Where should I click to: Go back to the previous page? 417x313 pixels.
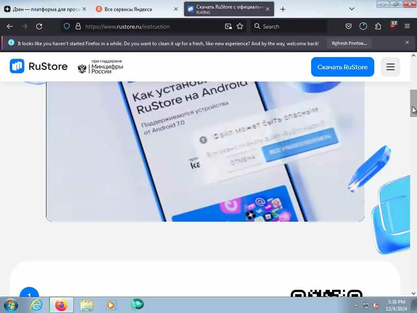10,26
